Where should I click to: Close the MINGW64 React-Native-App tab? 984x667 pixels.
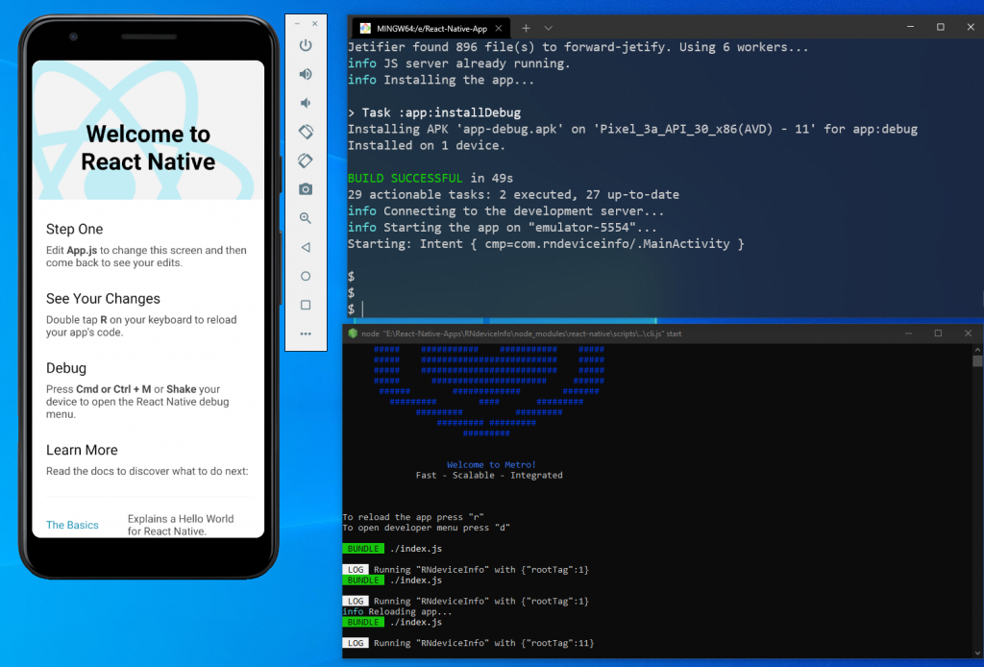[499, 28]
